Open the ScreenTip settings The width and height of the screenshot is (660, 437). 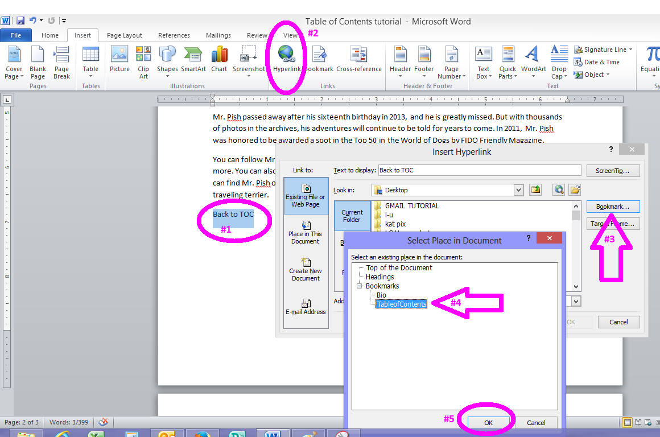[x=613, y=171]
